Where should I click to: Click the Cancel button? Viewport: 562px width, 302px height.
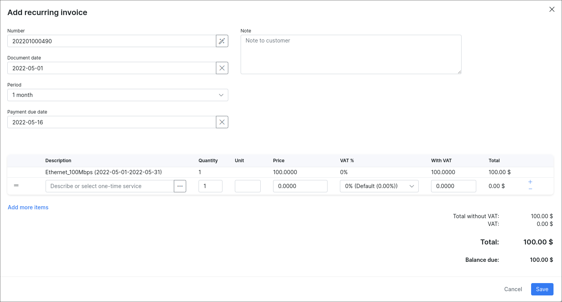[x=513, y=289]
